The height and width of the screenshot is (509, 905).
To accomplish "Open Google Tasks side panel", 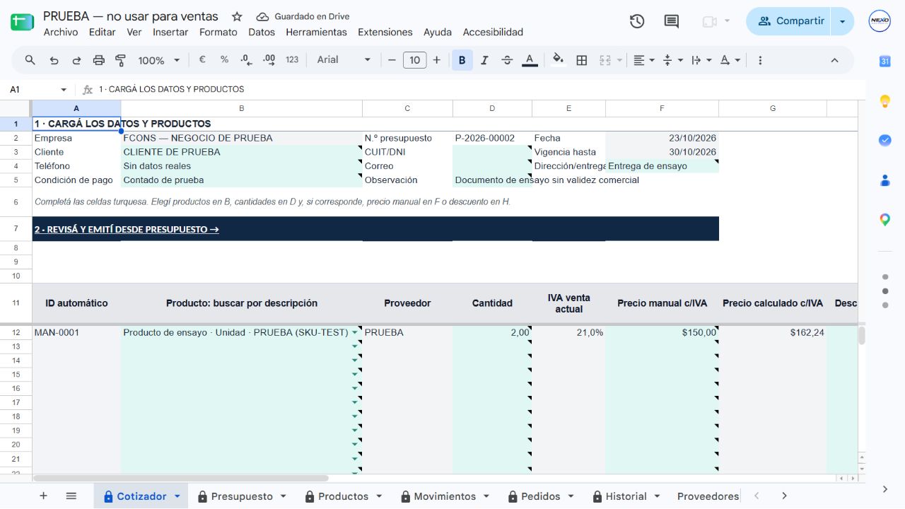I will 884,141.
